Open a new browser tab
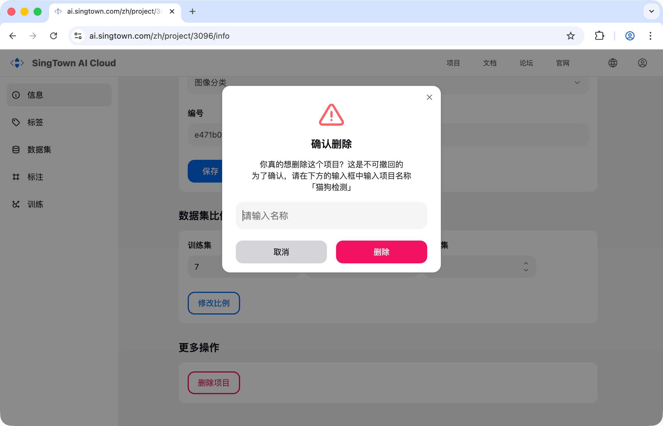Image resolution: width=663 pixels, height=426 pixels. coord(193,11)
